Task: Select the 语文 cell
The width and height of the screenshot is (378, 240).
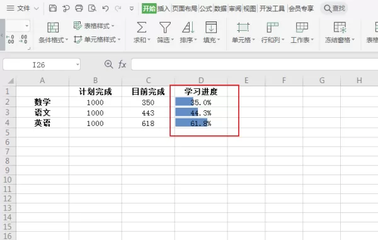Action: pyautogui.click(x=42, y=113)
